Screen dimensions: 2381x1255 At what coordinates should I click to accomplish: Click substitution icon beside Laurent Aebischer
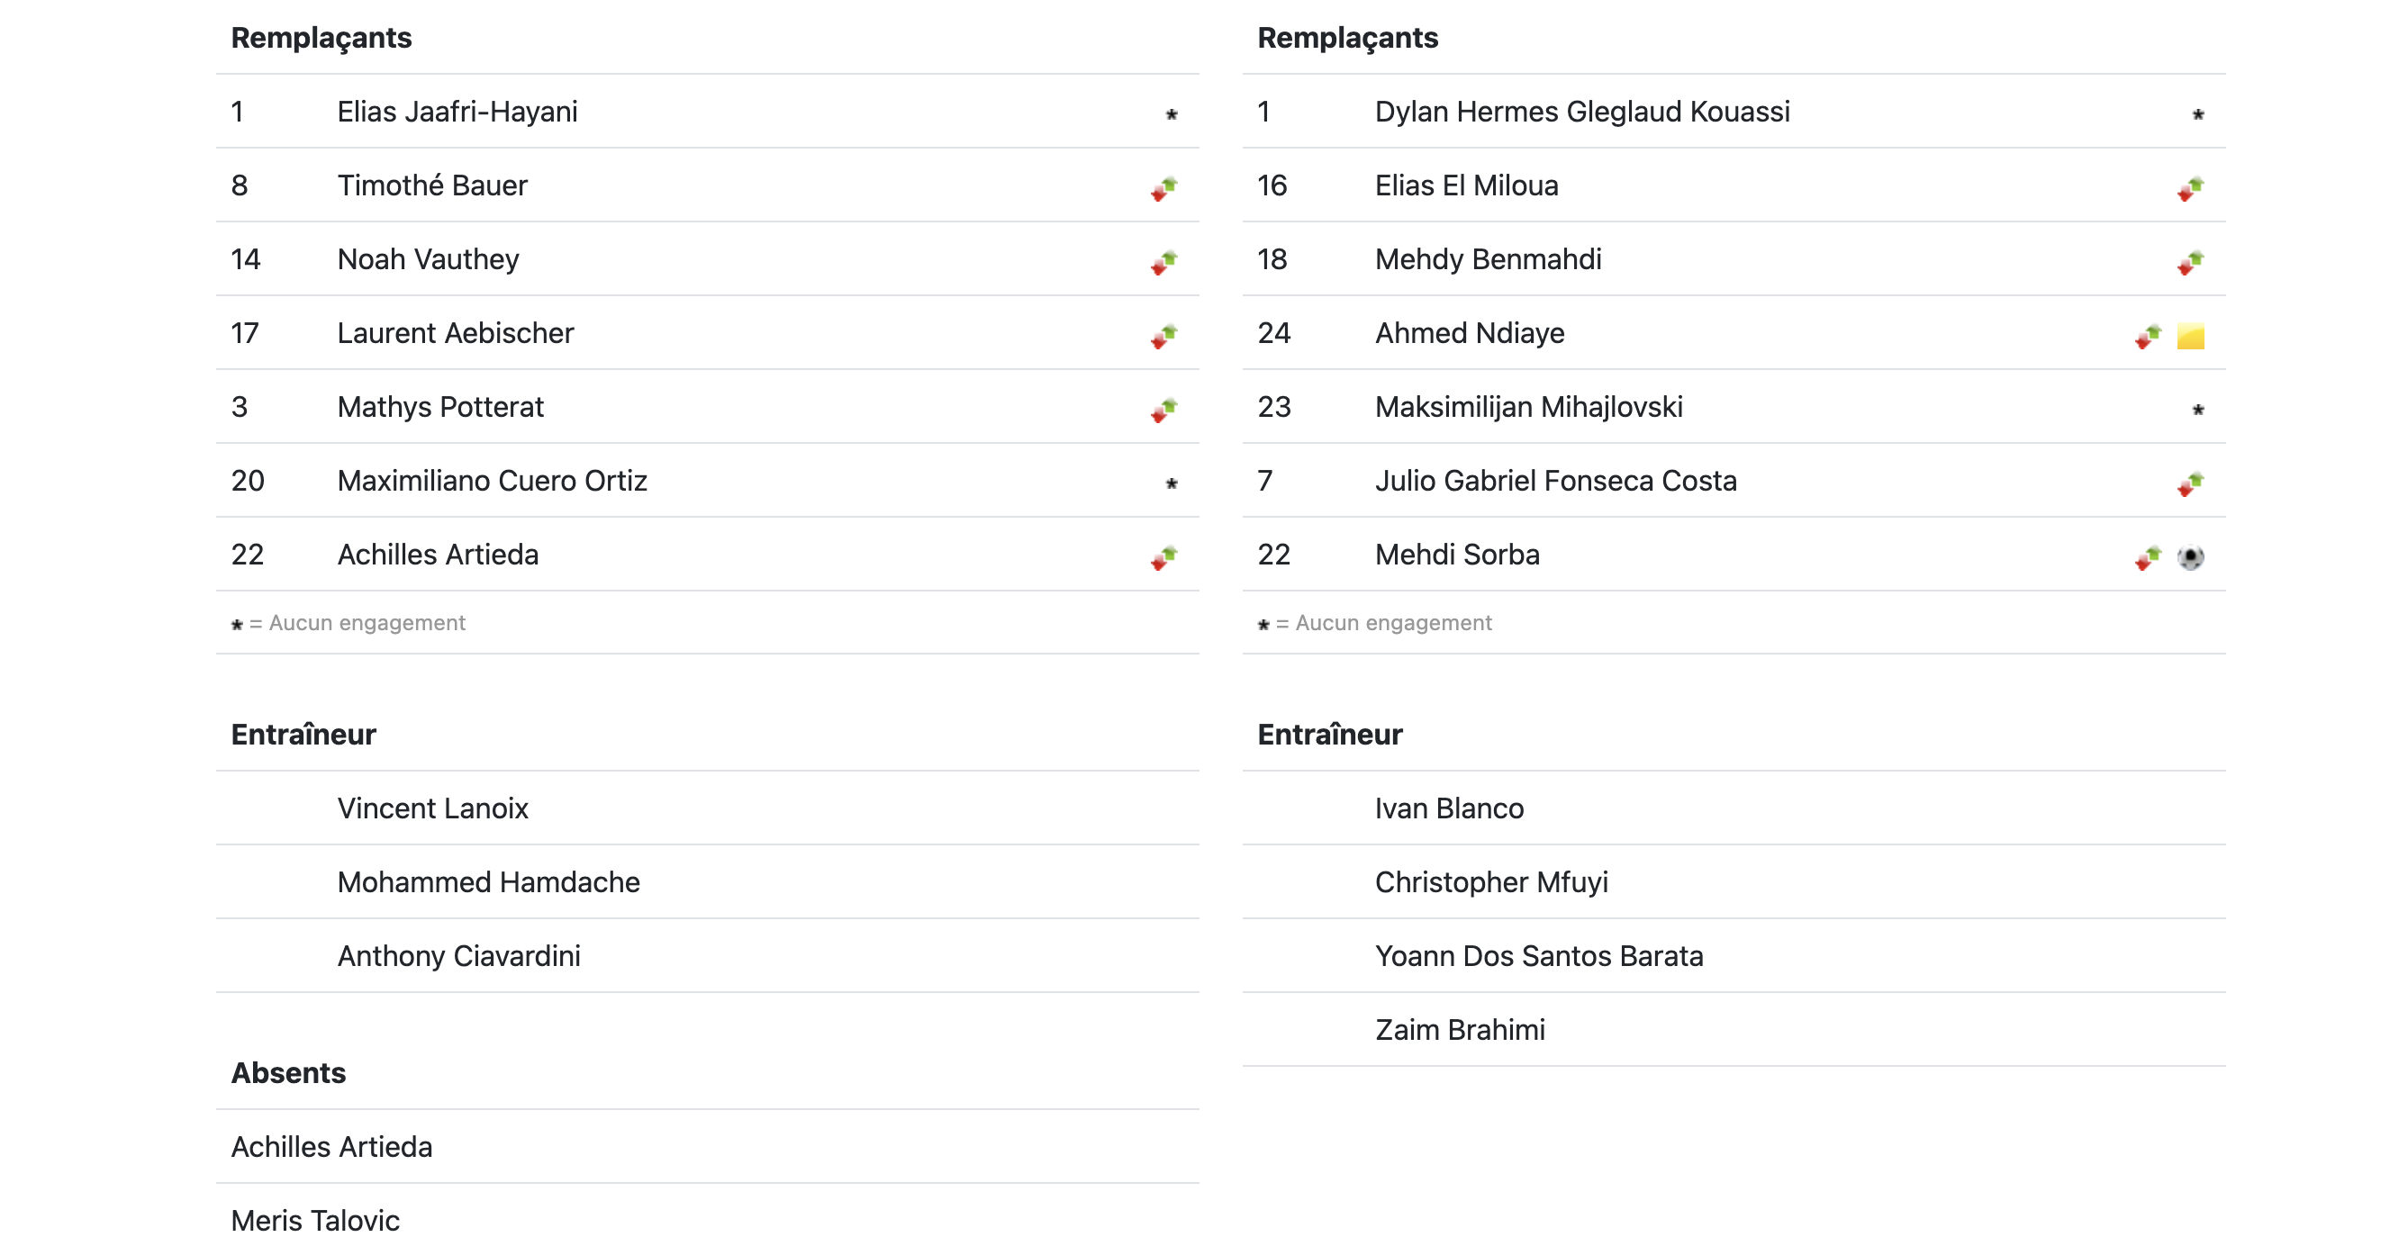click(x=1163, y=337)
